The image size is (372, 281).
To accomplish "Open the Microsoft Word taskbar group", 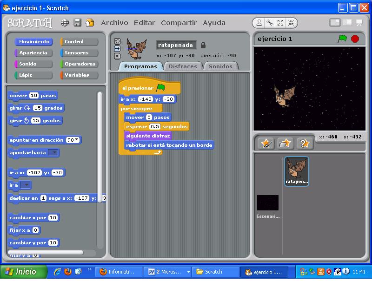I will (167, 272).
